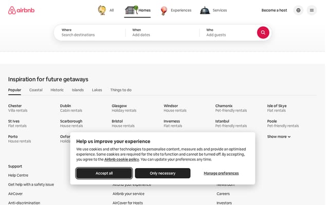Open the Investors footer link
This screenshot has width=329, height=205.
coord(224,203)
